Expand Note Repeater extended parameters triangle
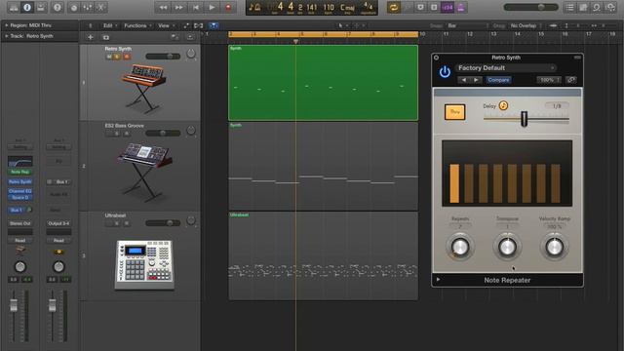The width and height of the screenshot is (624, 351). pyautogui.click(x=438, y=280)
